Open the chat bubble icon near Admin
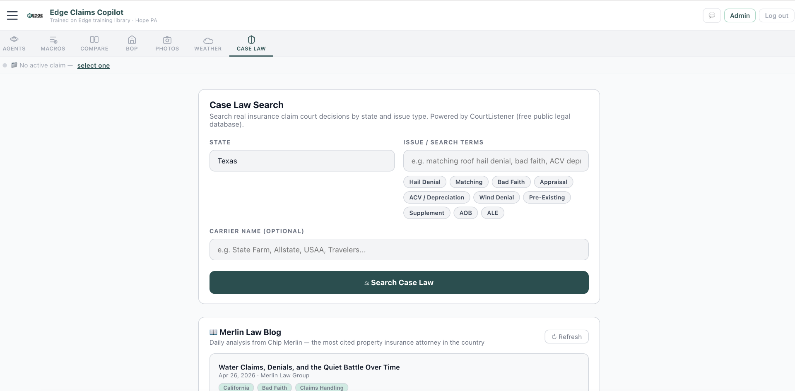 coord(712,15)
